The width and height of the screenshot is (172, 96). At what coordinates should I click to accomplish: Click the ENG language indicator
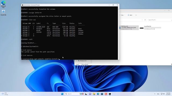(x=158, y=94)
